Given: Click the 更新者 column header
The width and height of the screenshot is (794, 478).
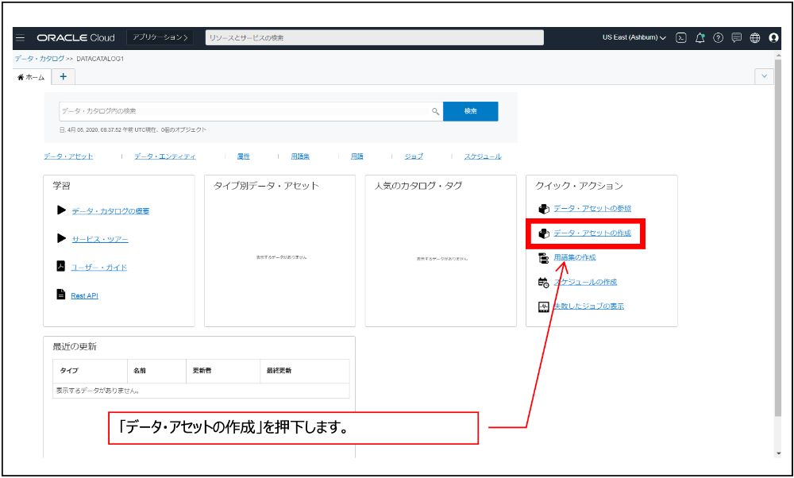Looking at the screenshot, I should pyautogui.click(x=223, y=371).
